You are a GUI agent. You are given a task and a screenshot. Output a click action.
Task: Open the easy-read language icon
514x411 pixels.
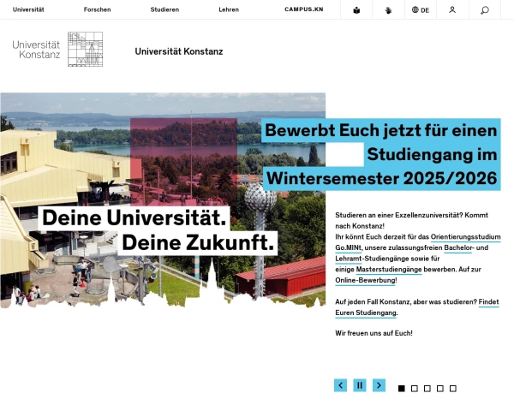pos(356,10)
